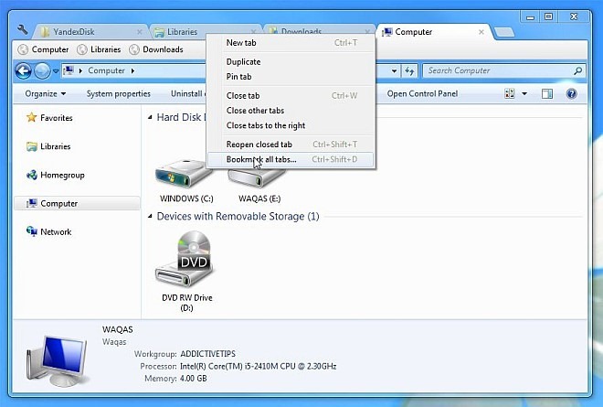Choose Duplicate in the context menu

[x=291, y=61]
